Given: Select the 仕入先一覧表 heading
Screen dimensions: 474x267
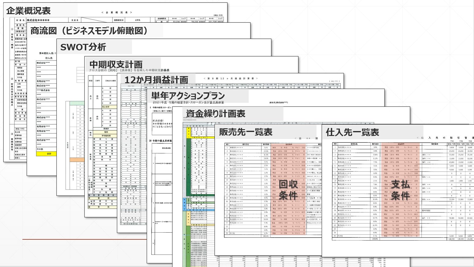Looking at the screenshot, I should [352, 133].
